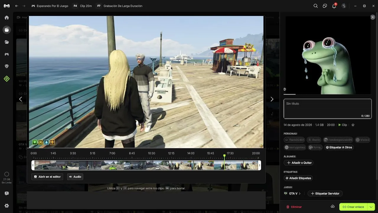378x213 pixels.
Task: Select the kerrygomez person tag
Action: (x=295, y=147)
